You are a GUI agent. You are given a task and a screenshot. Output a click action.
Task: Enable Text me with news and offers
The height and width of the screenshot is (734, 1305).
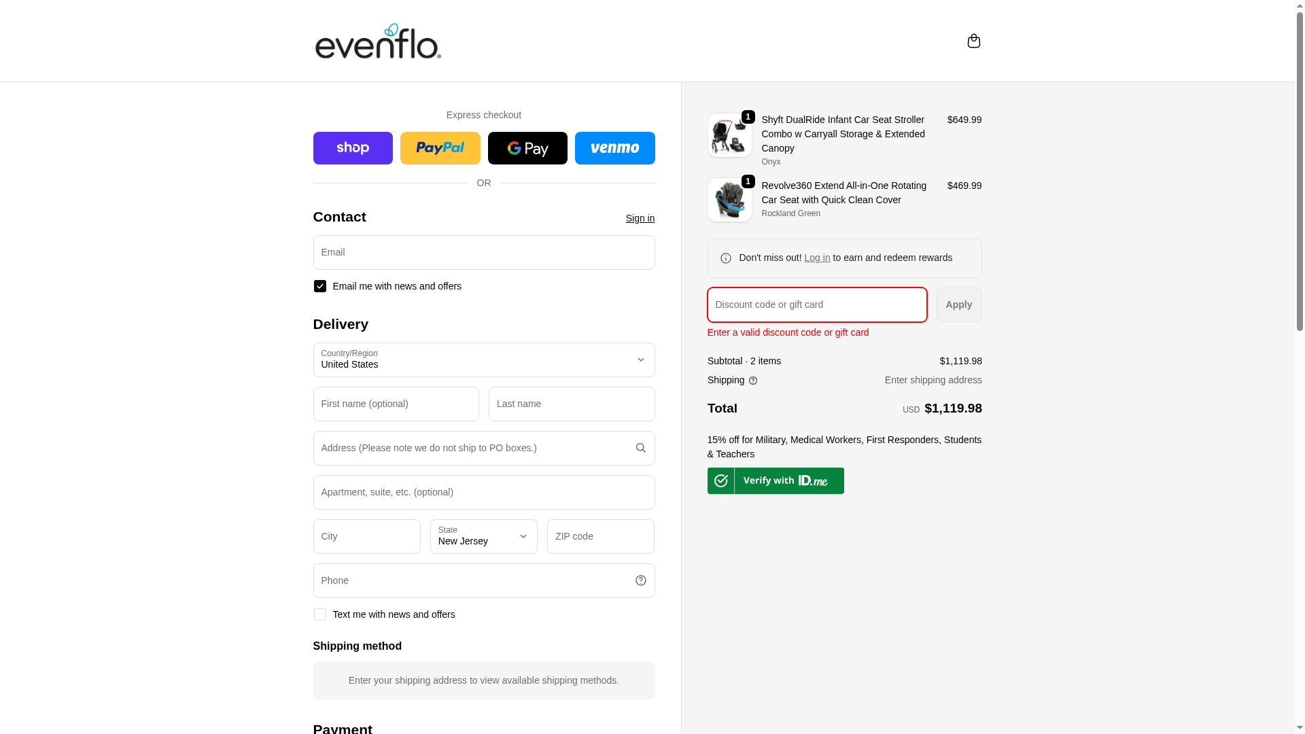point(320,614)
